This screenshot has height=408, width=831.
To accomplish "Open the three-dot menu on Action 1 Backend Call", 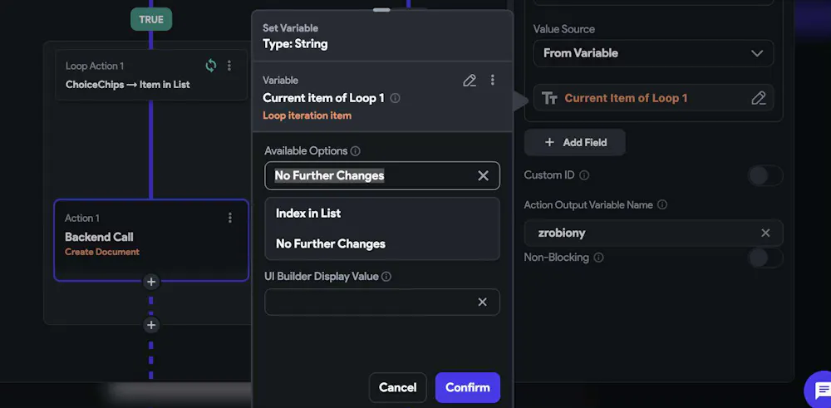I will tap(230, 218).
